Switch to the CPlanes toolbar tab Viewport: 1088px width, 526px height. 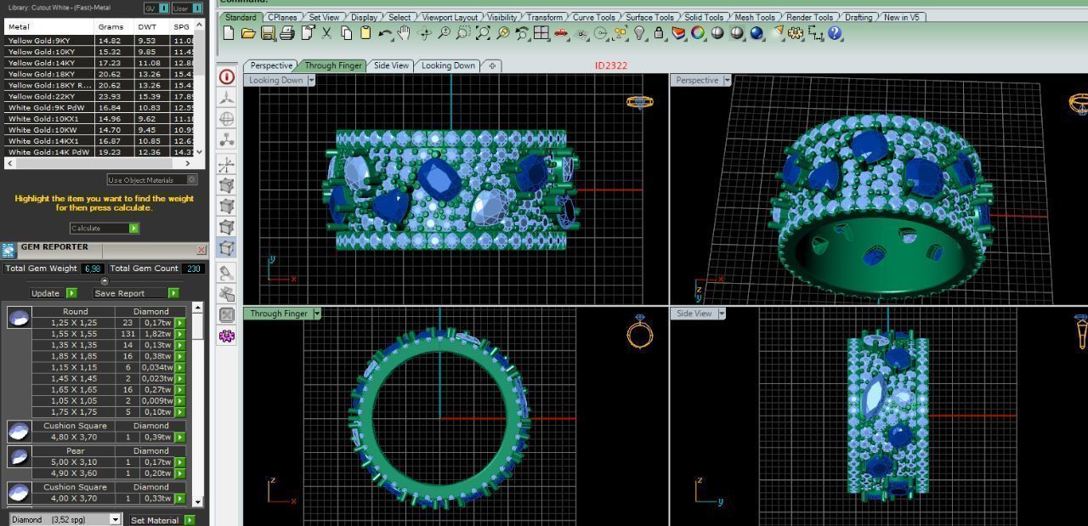tap(281, 17)
